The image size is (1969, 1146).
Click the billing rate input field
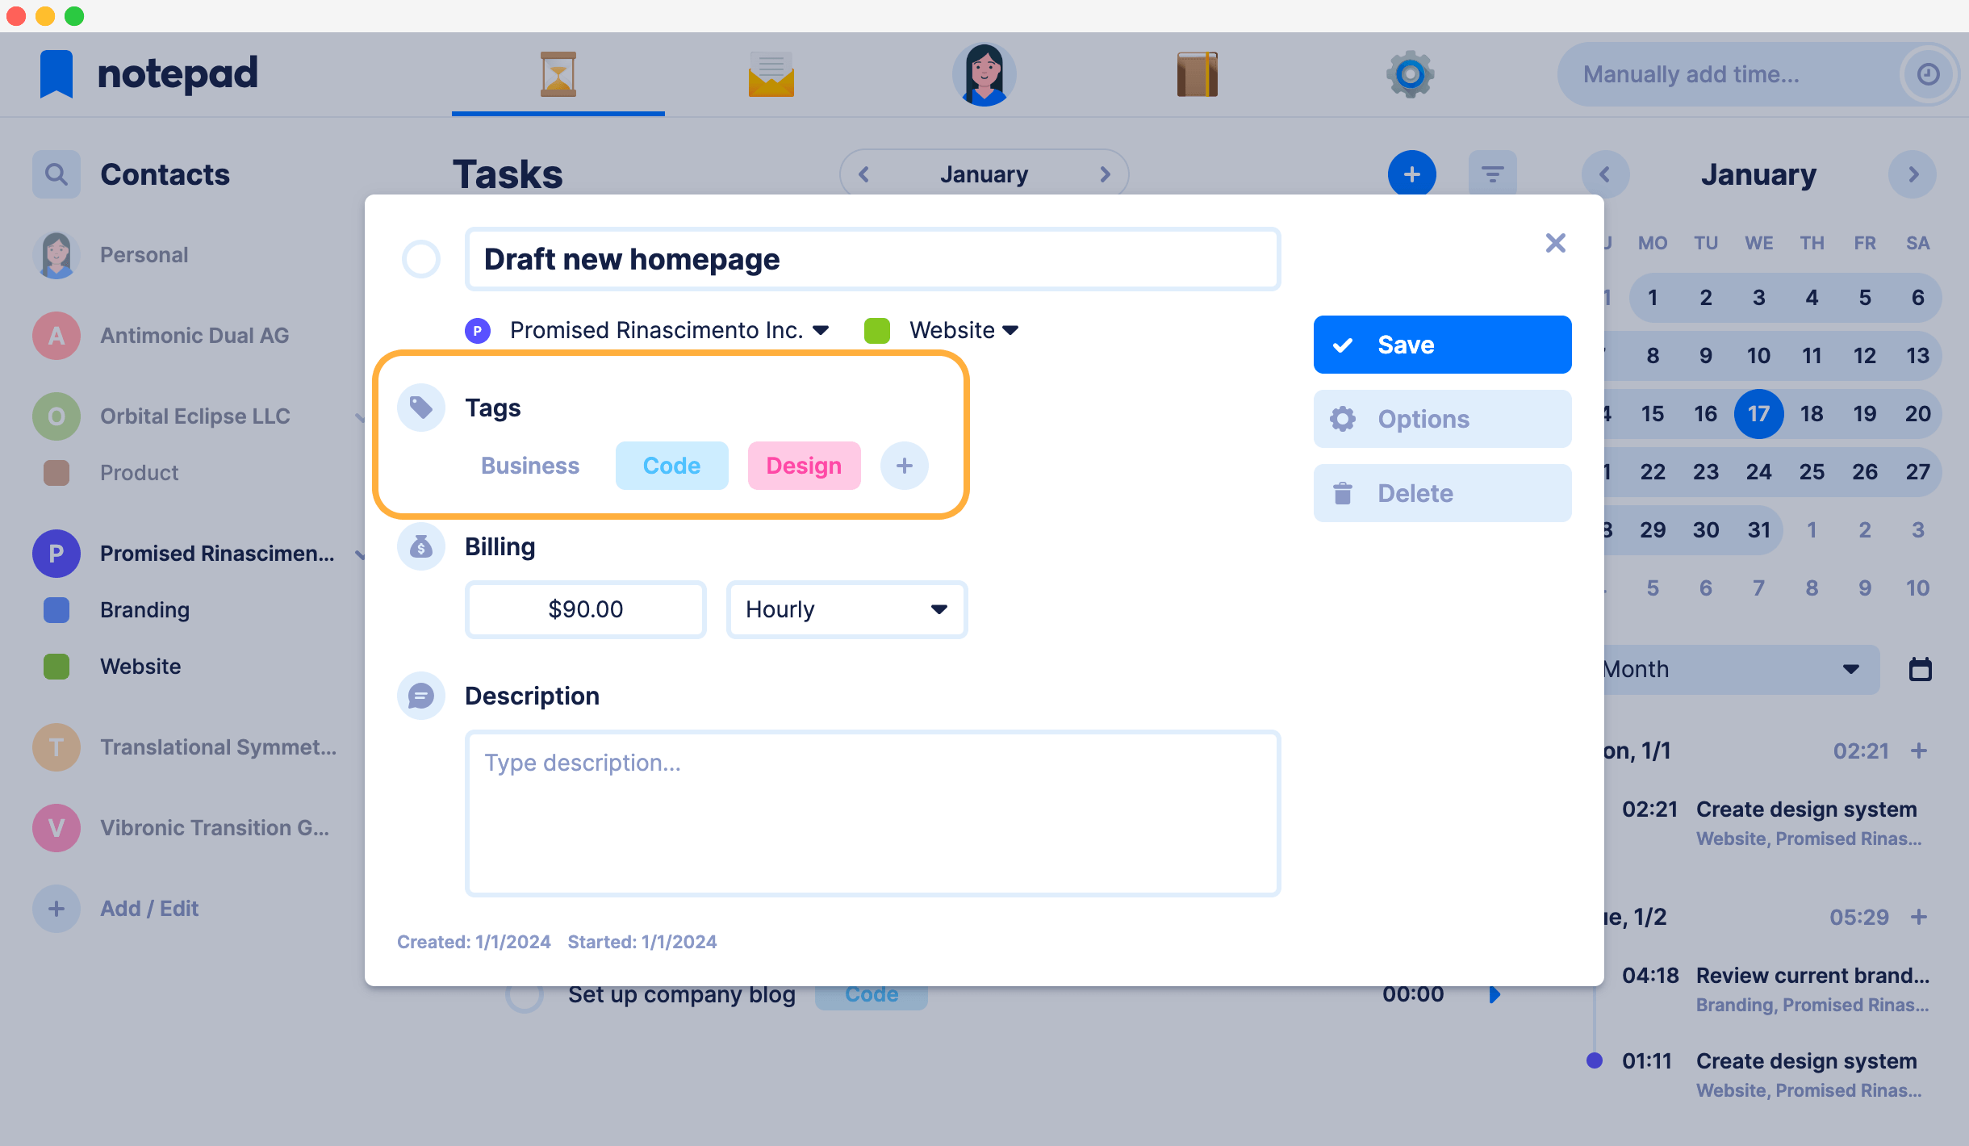pyautogui.click(x=585, y=609)
